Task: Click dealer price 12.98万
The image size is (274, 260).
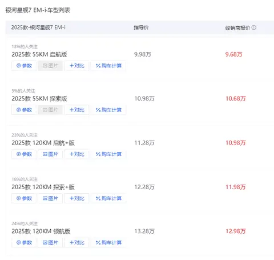Action: [x=236, y=231]
